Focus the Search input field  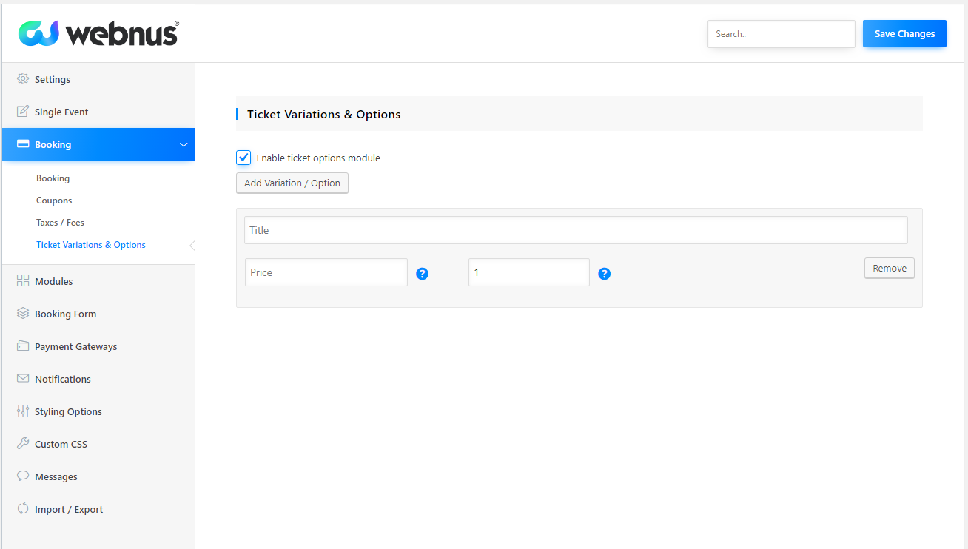[x=782, y=34]
